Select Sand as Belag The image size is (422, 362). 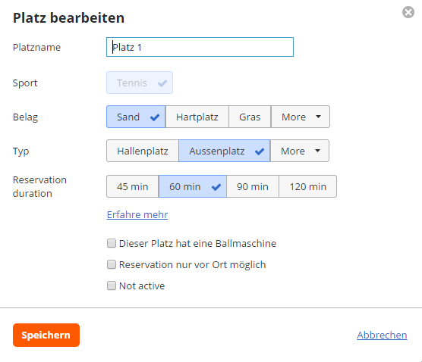tap(136, 117)
